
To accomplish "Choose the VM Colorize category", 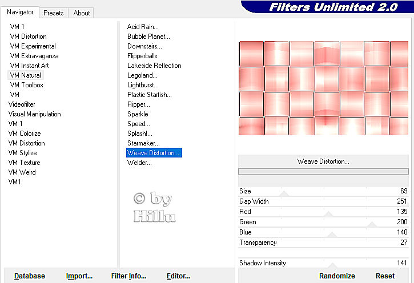I will [x=25, y=133].
